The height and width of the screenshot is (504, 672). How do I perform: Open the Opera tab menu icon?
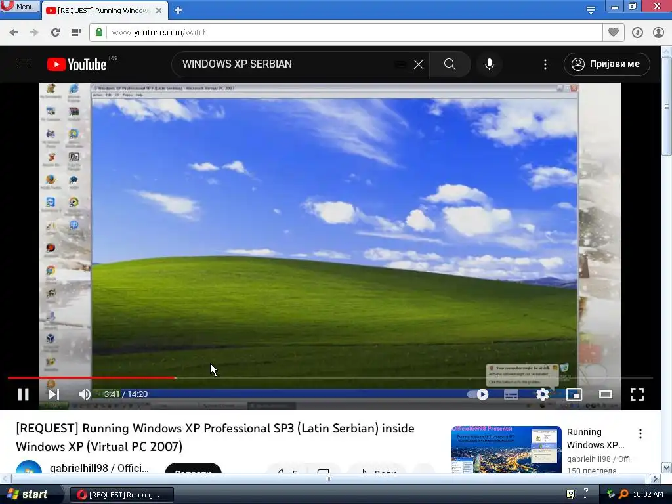pyautogui.click(x=591, y=10)
